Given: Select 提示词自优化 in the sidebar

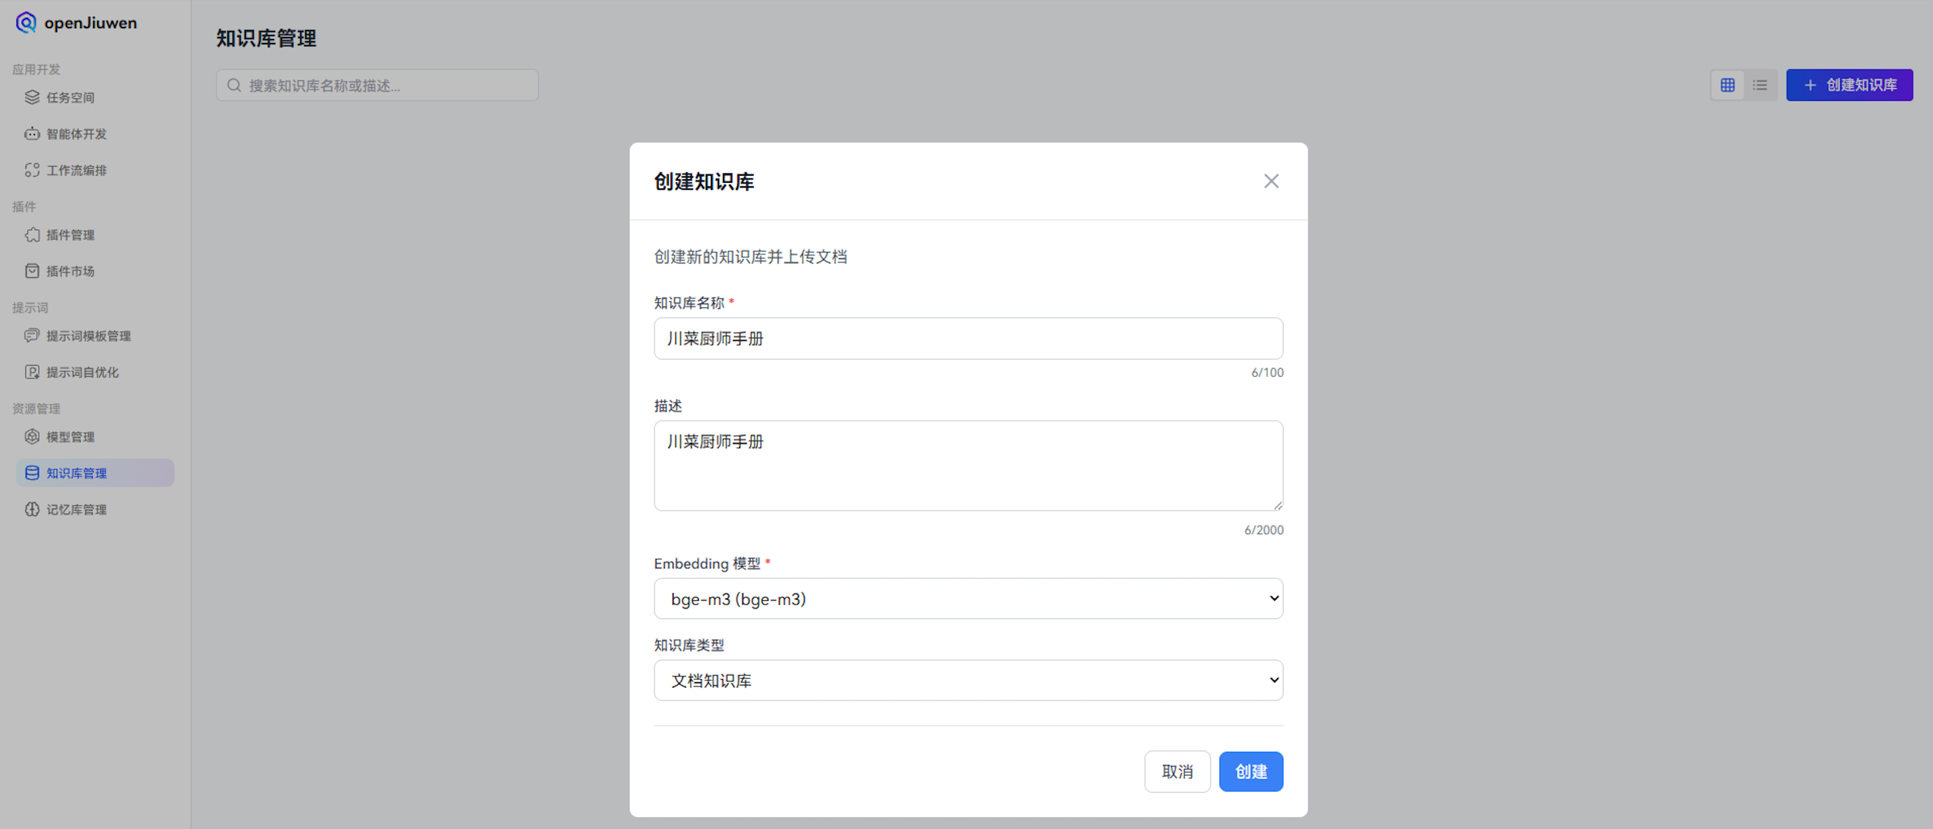Looking at the screenshot, I should (x=83, y=371).
